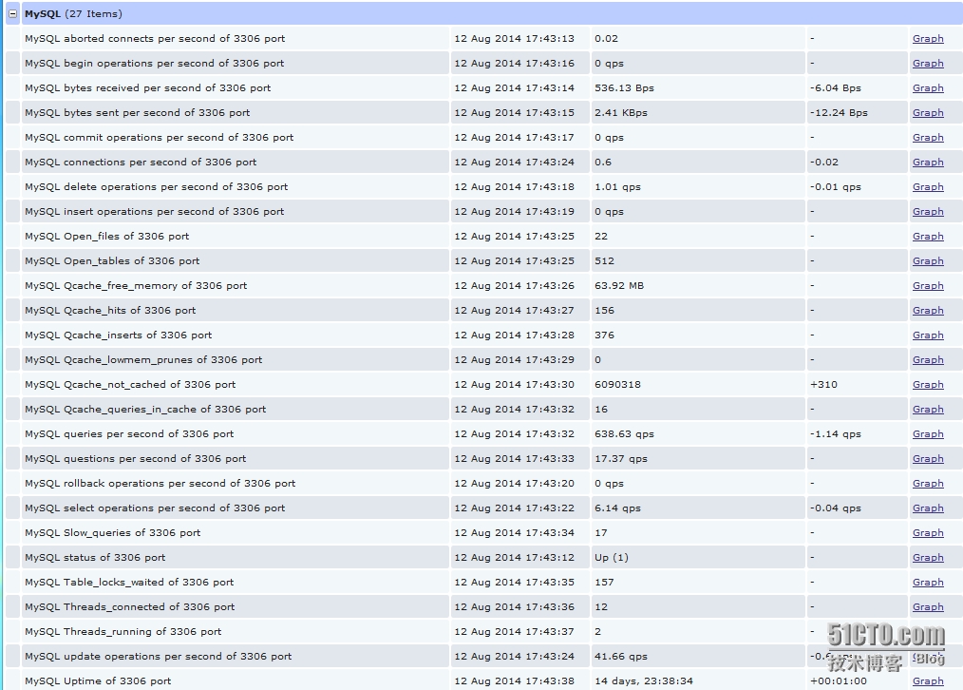Click the value '17.37 qps'
Screen dimensions: 963x690
coord(621,458)
